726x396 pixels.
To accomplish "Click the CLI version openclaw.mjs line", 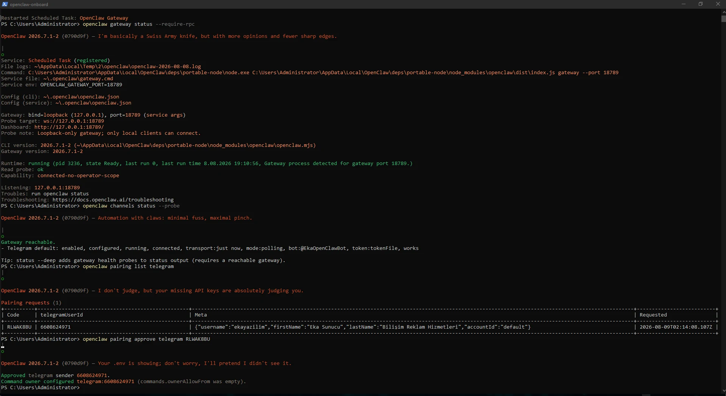I will click(159, 145).
